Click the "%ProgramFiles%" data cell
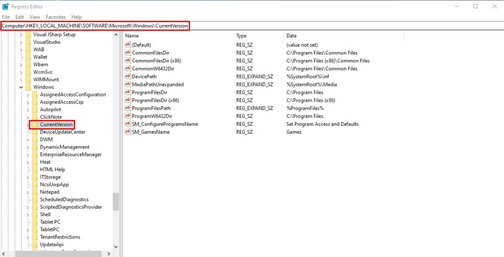The height and width of the screenshot is (257, 504). pos(305,108)
